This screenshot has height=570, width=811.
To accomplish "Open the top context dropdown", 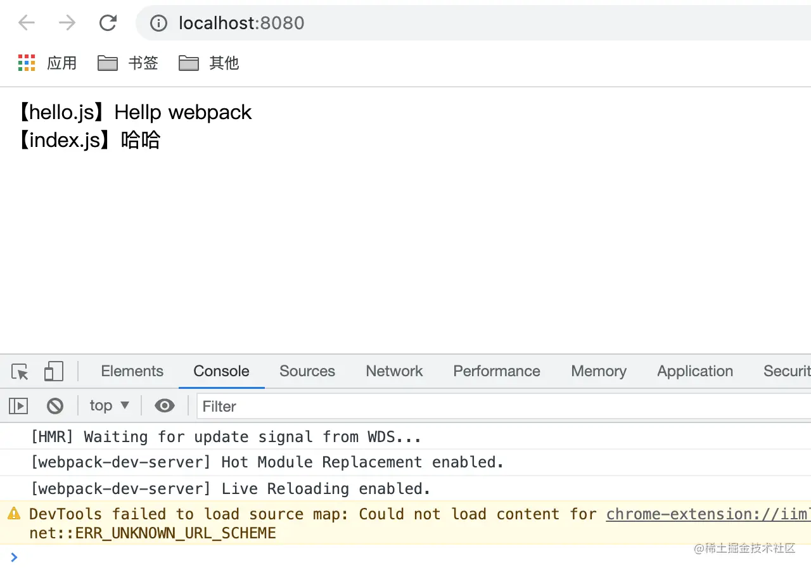I will [109, 406].
